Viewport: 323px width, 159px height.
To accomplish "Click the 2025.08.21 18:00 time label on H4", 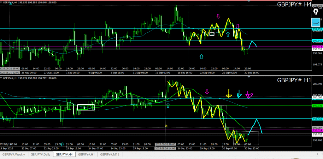I will tap(9, 68).
